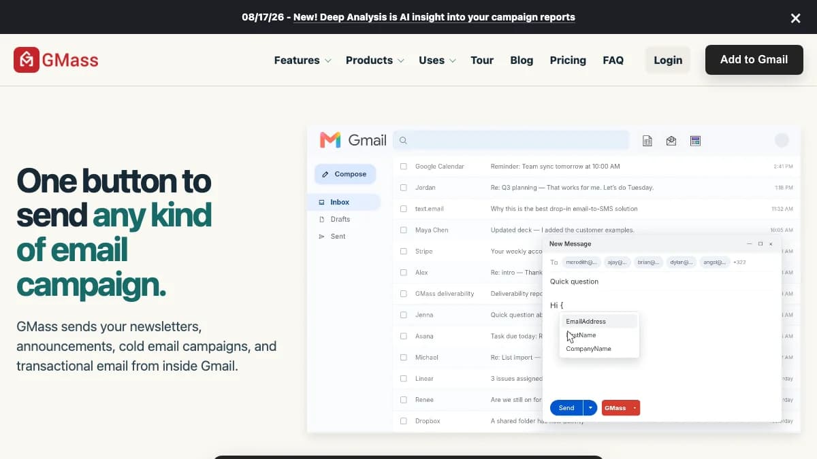Screen dimensions: 817x459
Task: Expand the Features menu
Action: (x=302, y=60)
